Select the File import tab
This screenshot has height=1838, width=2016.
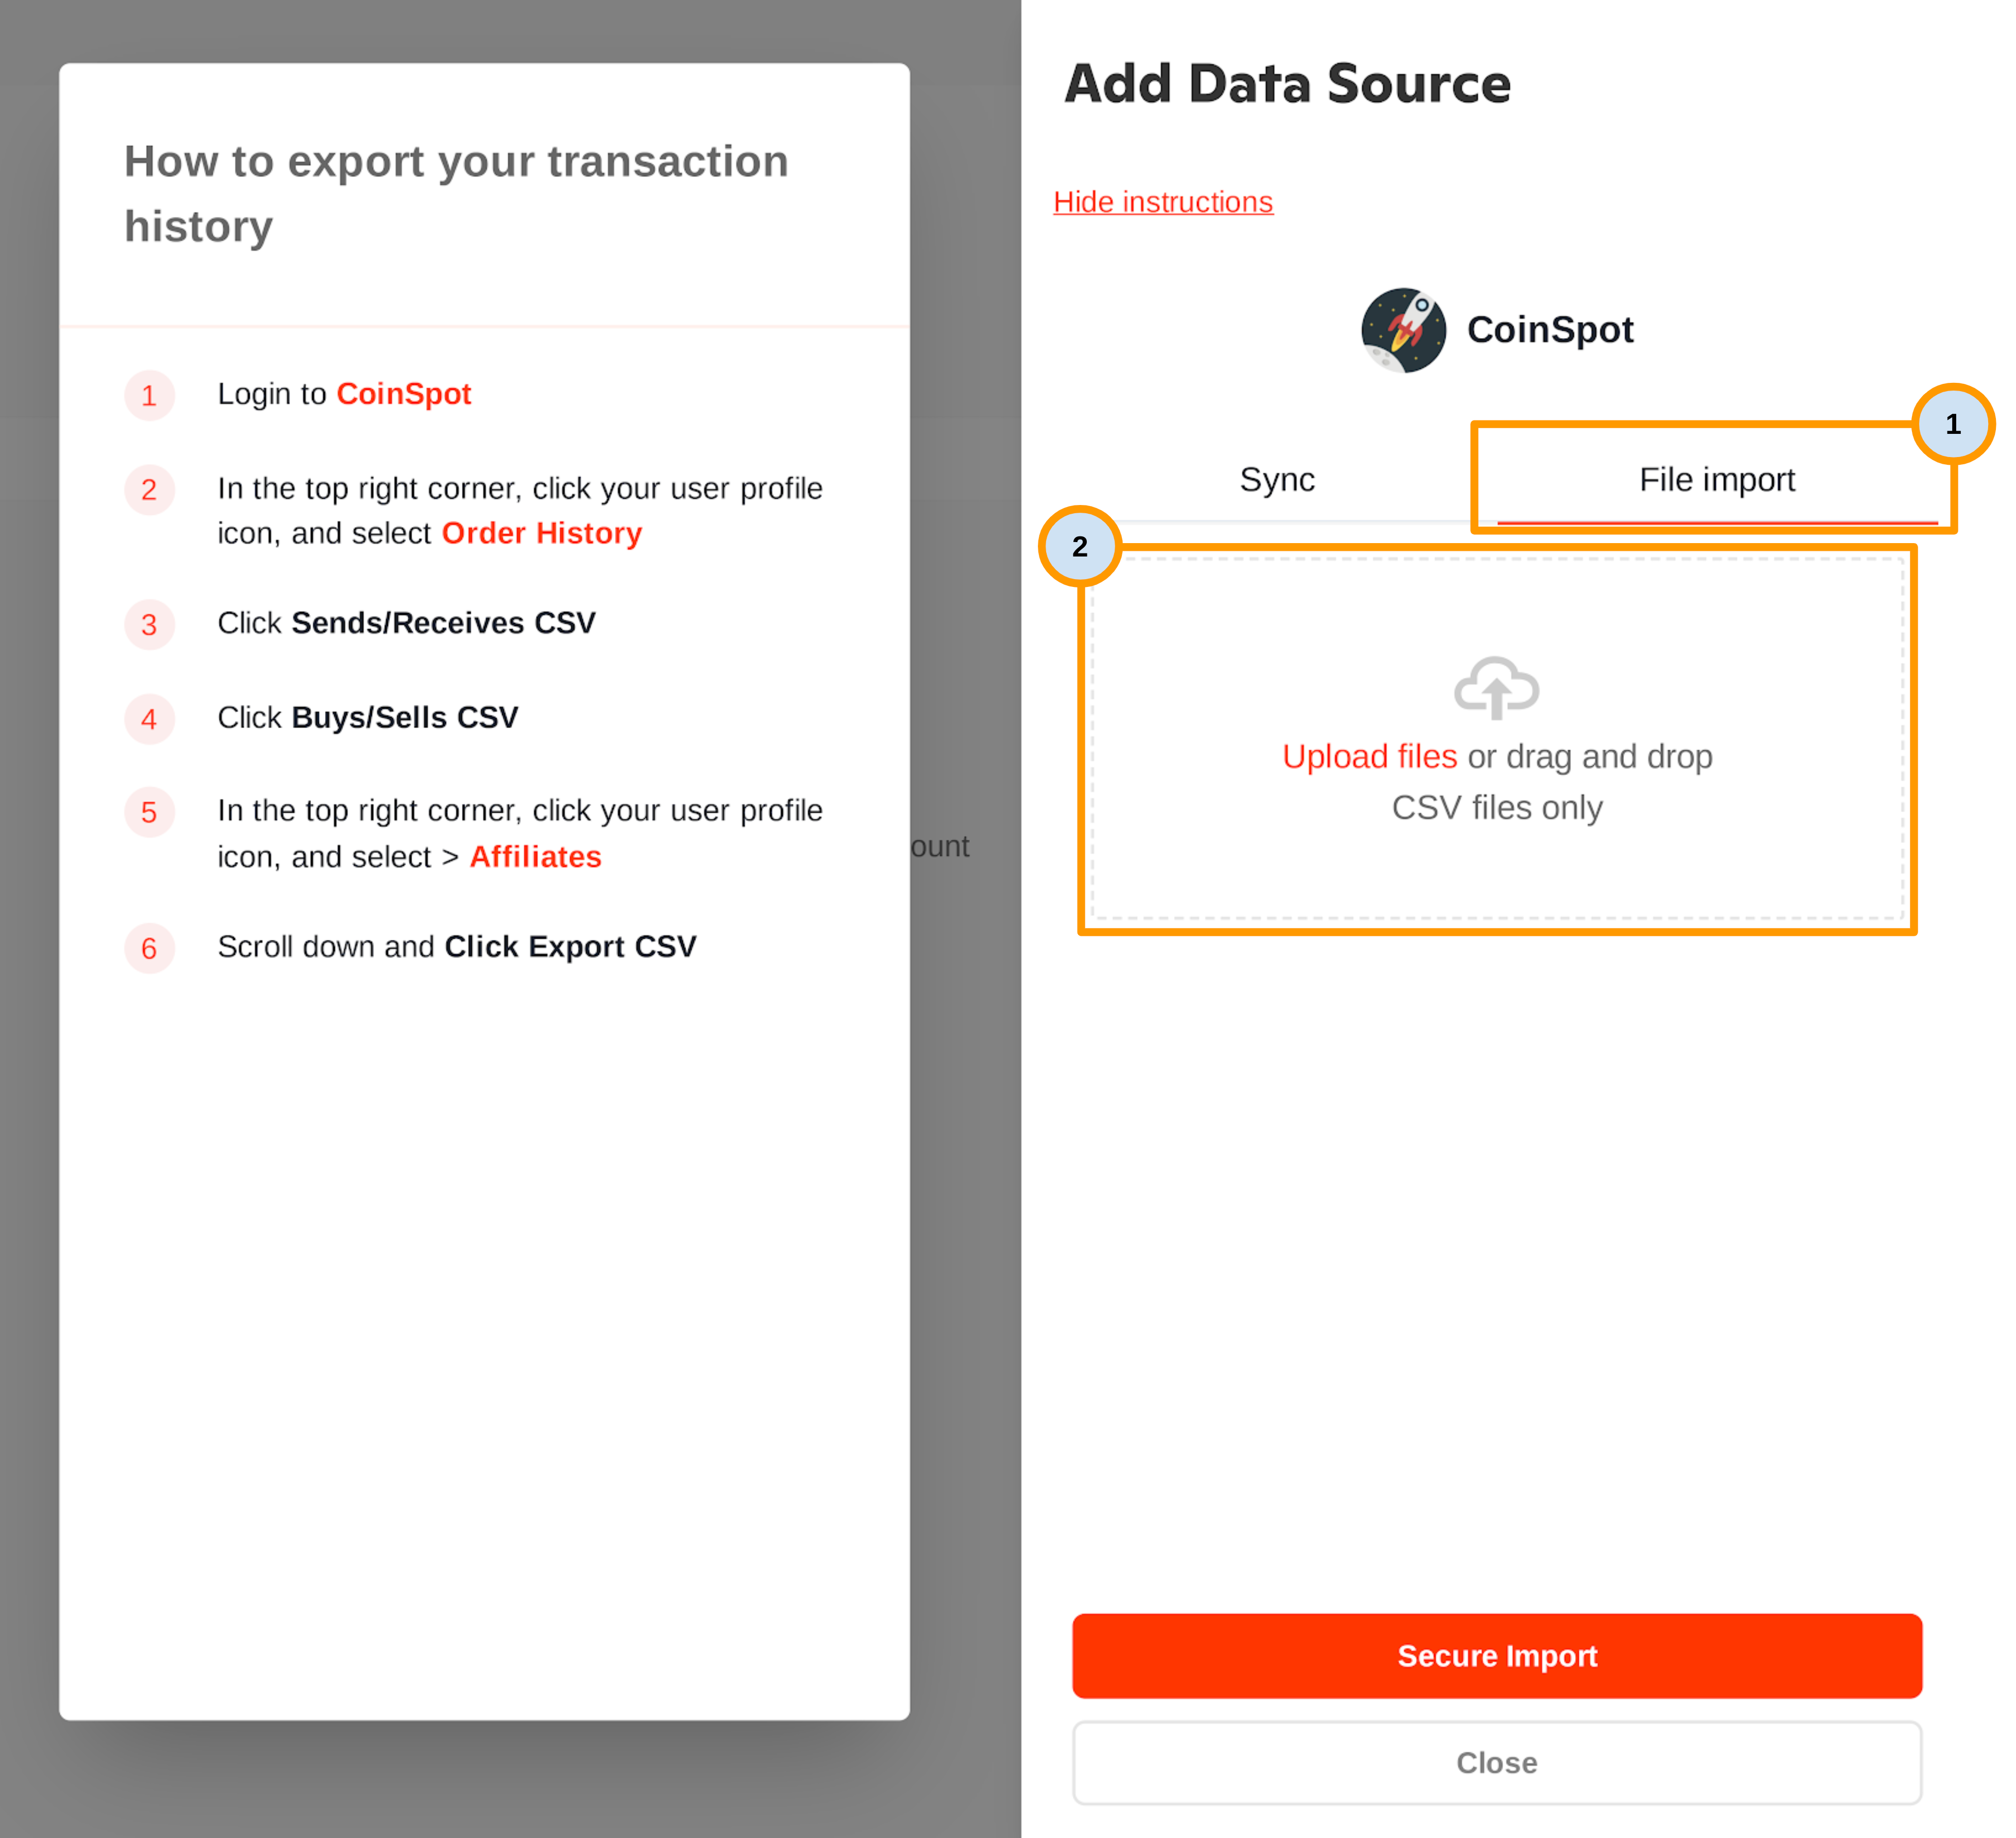point(1717,480)
